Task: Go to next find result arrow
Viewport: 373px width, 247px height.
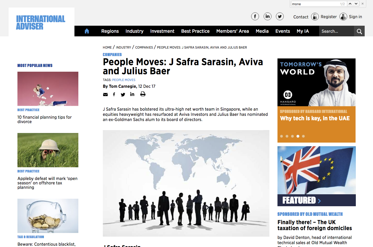Action: click(x=356, y=4)
